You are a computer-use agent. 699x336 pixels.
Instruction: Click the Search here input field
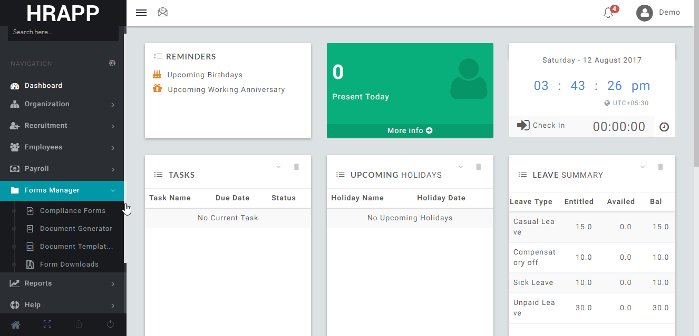click(63, 32)
